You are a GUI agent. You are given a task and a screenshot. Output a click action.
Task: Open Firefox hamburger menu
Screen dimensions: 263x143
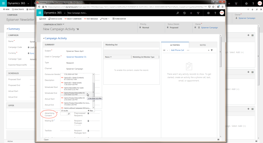pyautogui.click(x=222, y=7)
